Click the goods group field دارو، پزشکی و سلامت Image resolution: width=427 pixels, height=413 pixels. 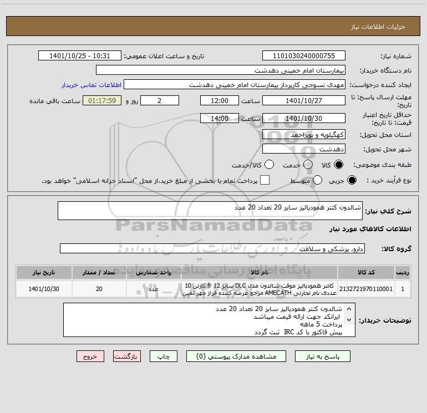(212, 248)
